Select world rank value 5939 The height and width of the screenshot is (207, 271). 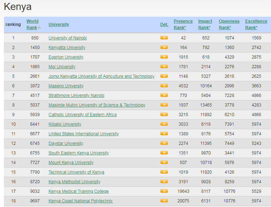[x=35, y=115]
